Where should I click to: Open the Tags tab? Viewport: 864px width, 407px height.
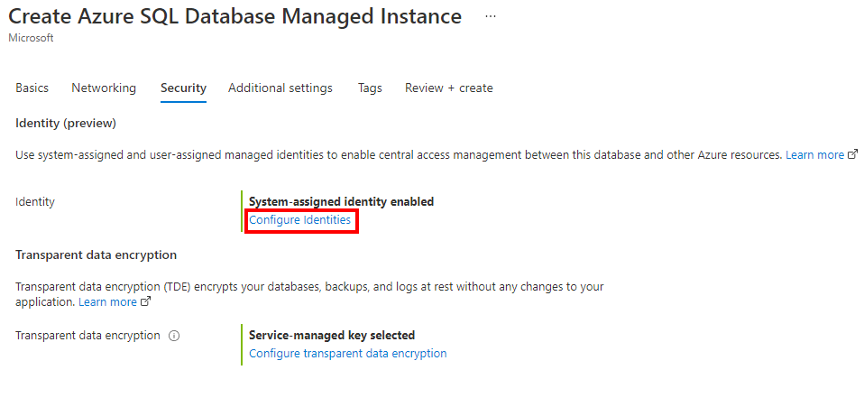(x=370, y=88)
